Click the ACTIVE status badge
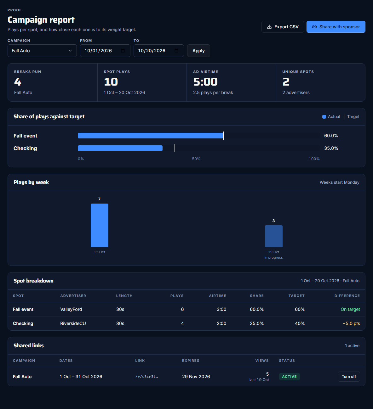The width and height of the screenshot is (373, 409). click(x=289, y=377)
